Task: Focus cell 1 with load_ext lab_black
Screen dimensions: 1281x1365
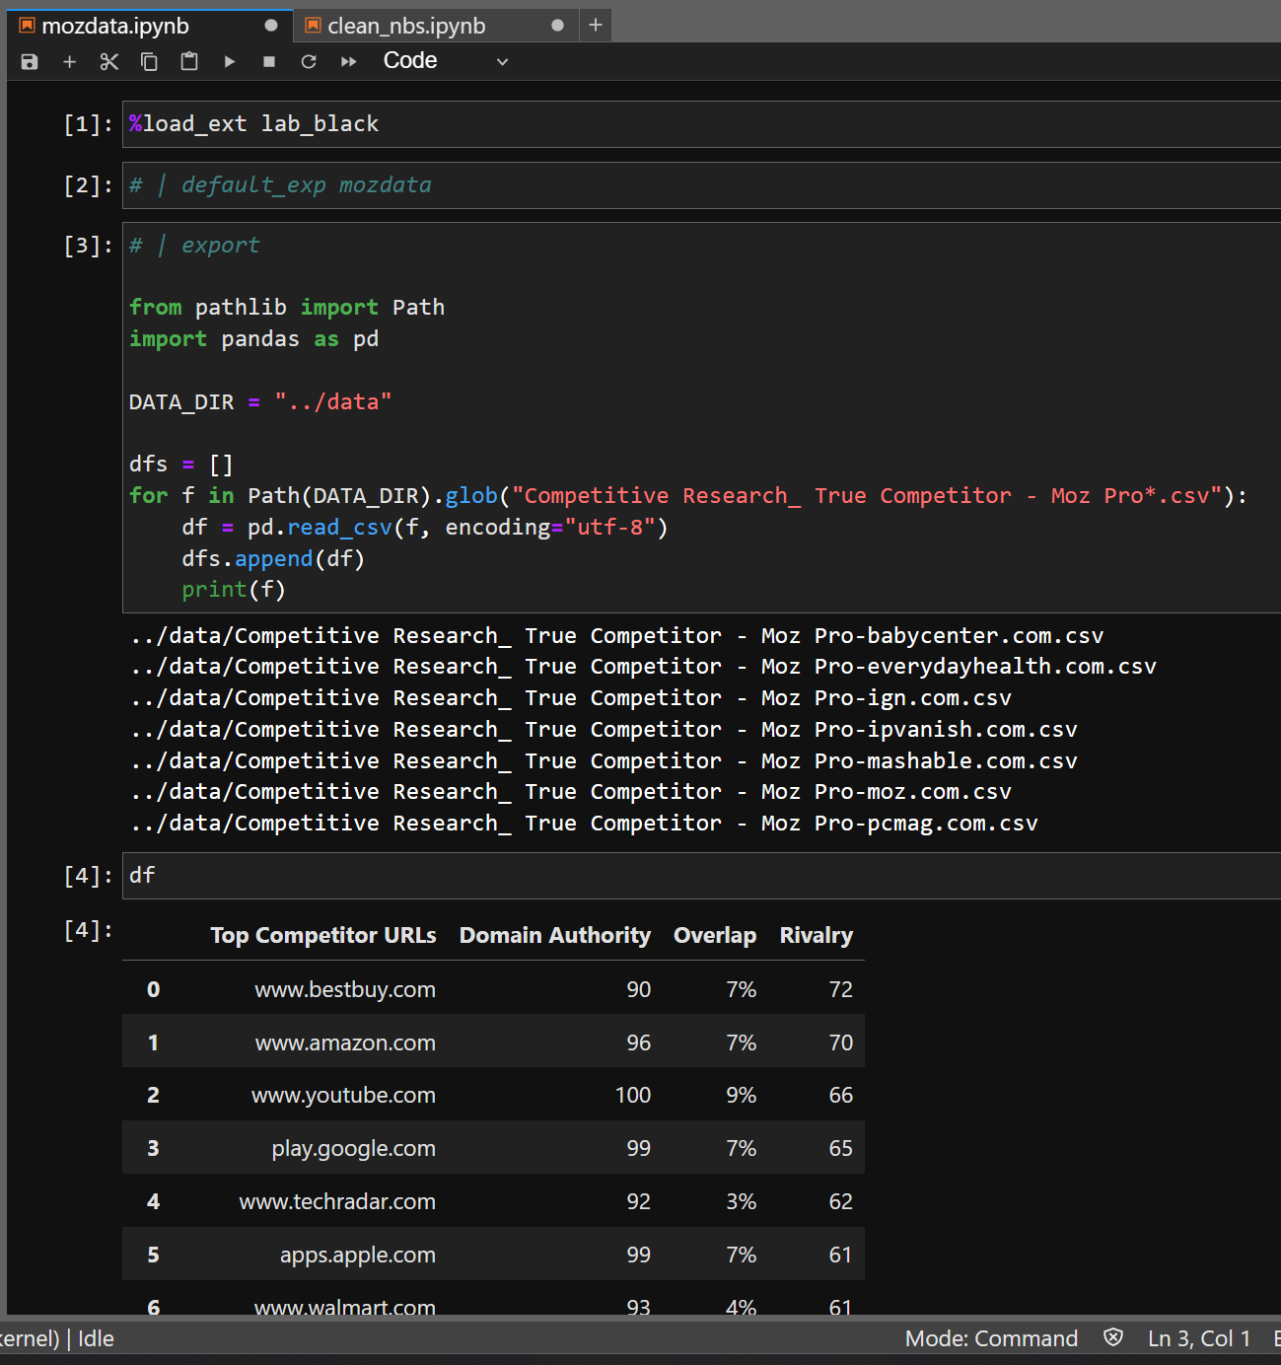Action: tap(701, 124)
